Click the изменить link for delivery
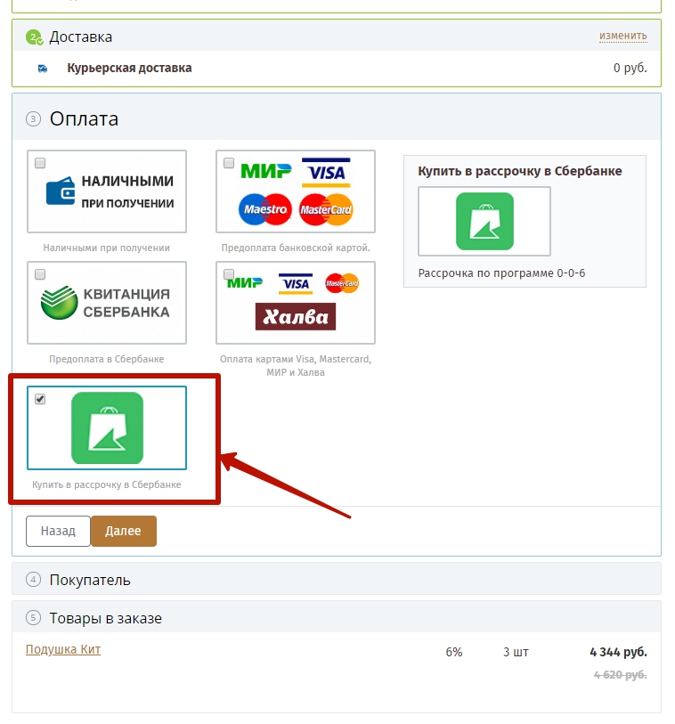Viewport: 675px width, 724px height. pos(622,36)
